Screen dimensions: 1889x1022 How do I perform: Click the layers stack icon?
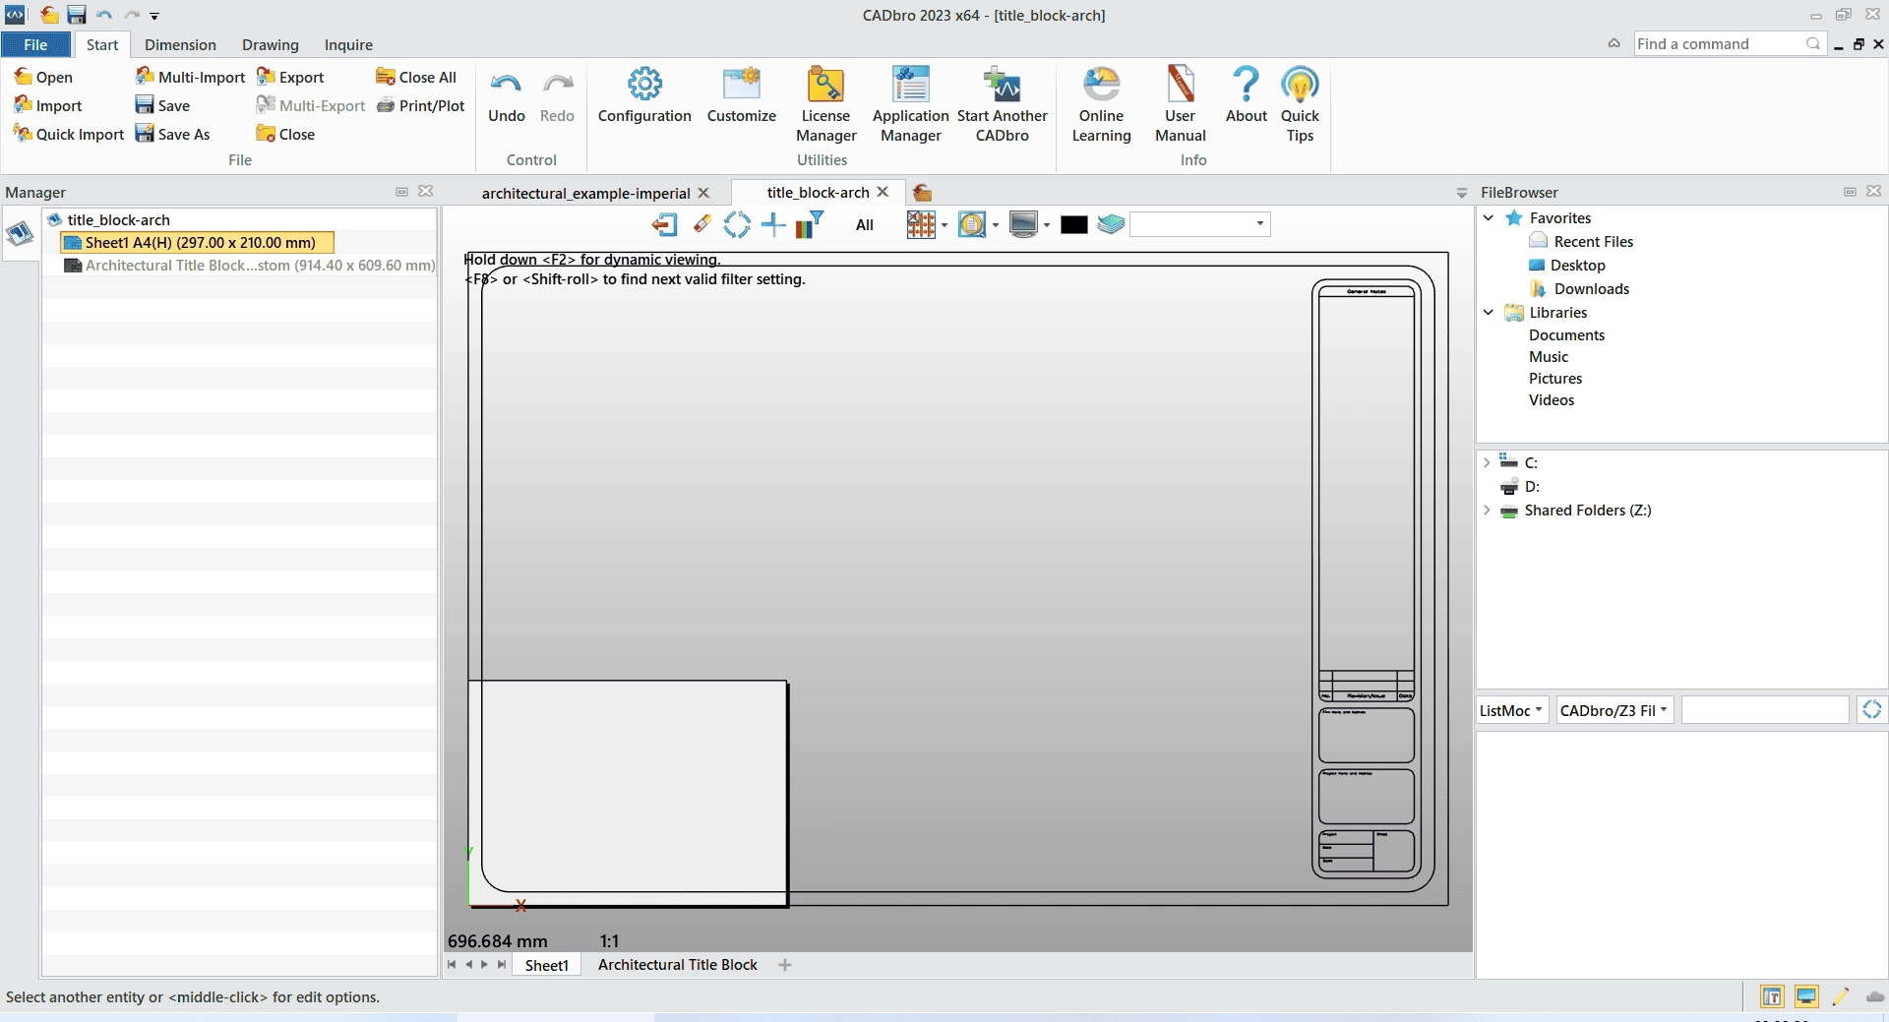(1111, 224)
